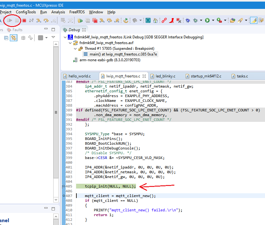Click the Resume debug button
The height and width of the screenshot is (225, 265).
point(10,21)
